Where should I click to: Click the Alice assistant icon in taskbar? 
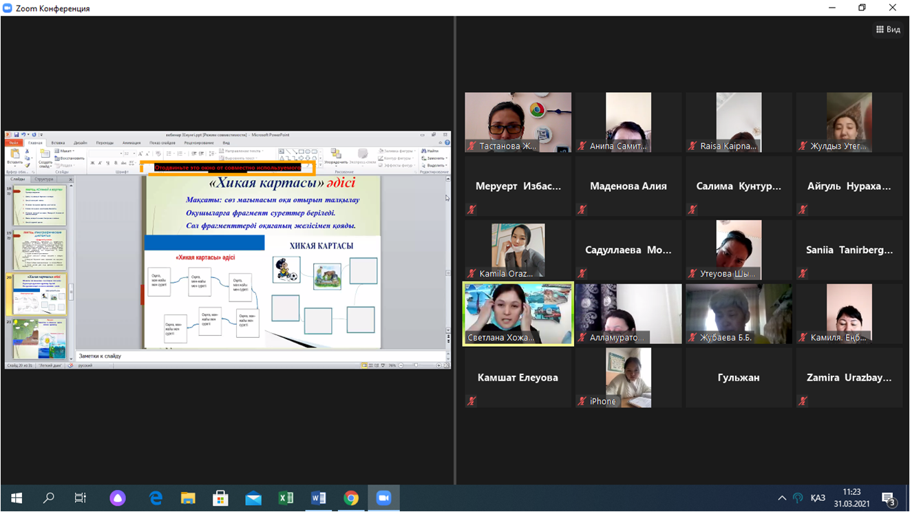[118, 498]
